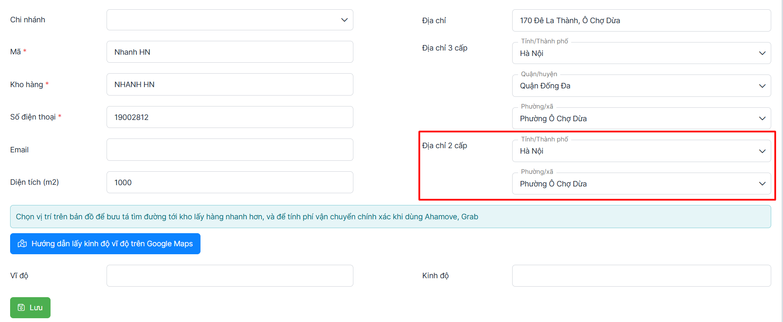Open the 3-level Tỉnh/Thành phố dropdown

pyautogui.click(x=641, y=53)
